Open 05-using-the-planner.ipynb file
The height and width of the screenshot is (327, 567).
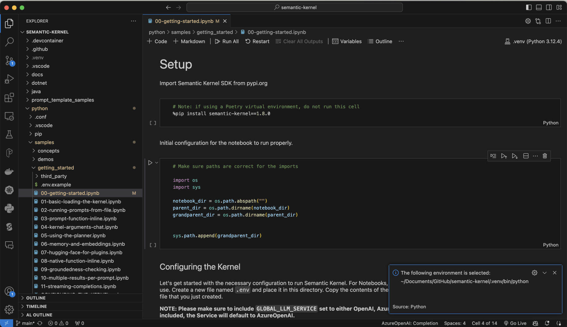[x=73, y=235]
